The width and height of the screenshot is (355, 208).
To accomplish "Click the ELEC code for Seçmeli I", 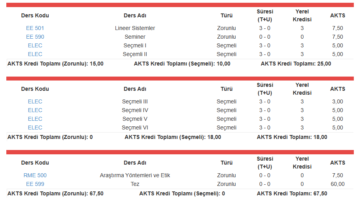I will 35,45.
